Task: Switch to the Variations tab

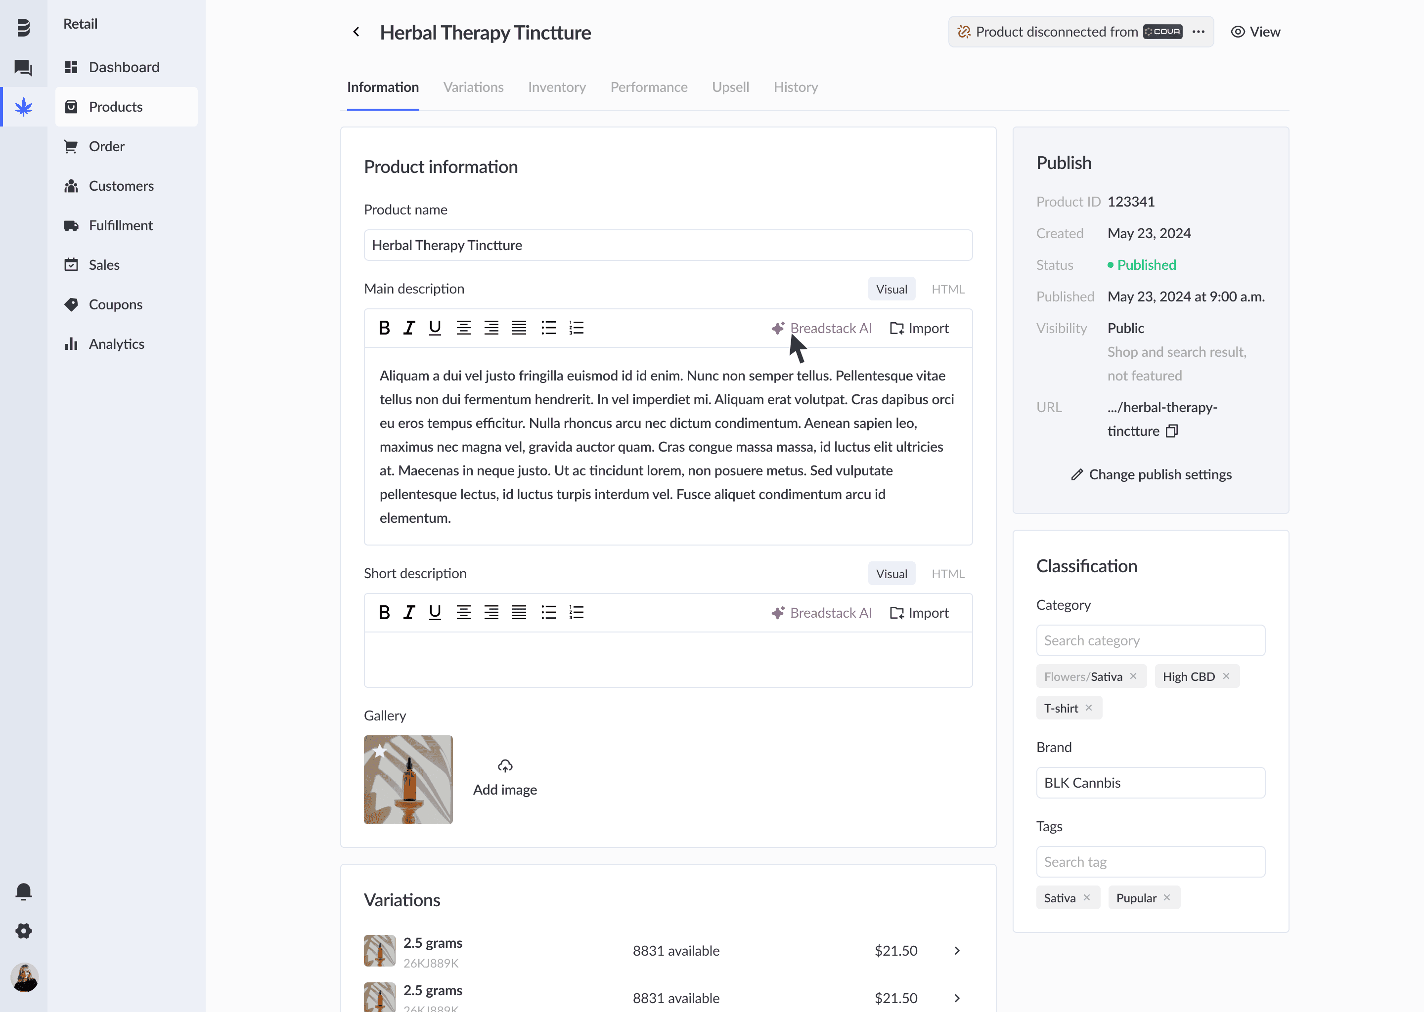Action: [x=473, y=87]
